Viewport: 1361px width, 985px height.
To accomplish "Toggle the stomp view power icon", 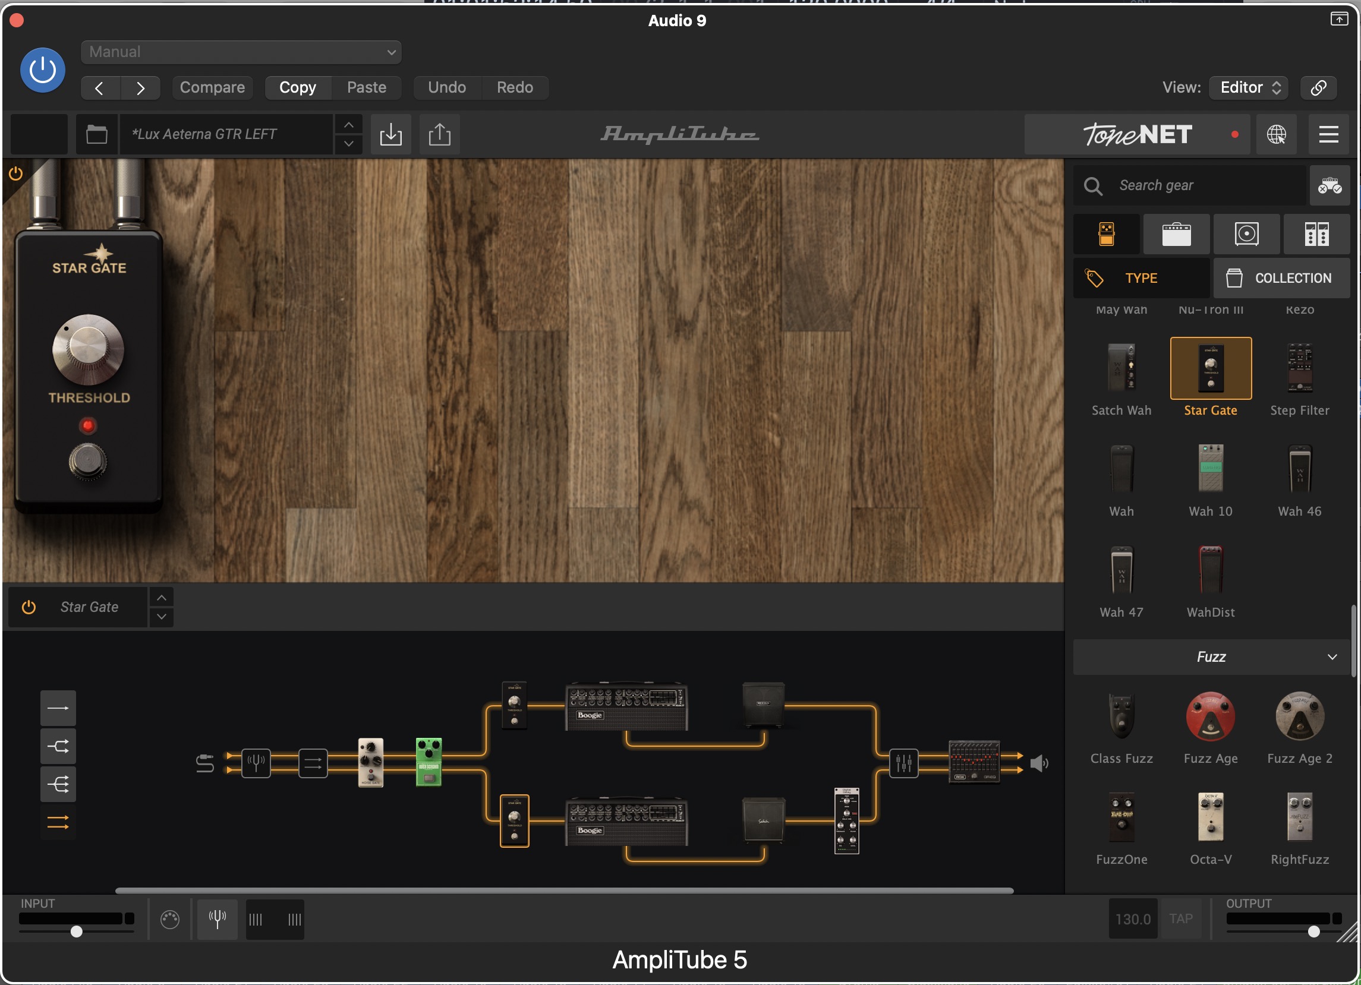I will coord(15,173).
